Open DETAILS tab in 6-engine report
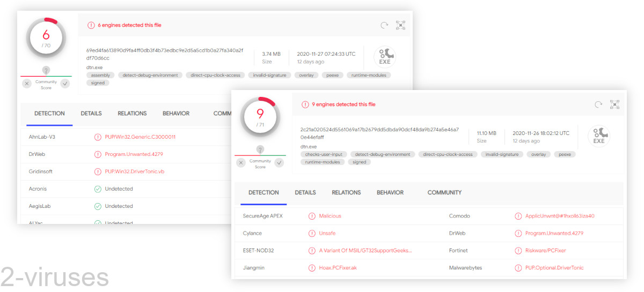644x292 pixels. coord(91,114)
